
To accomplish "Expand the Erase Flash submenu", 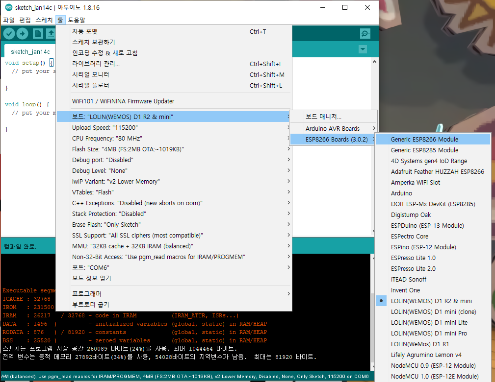I will point(174,224).
